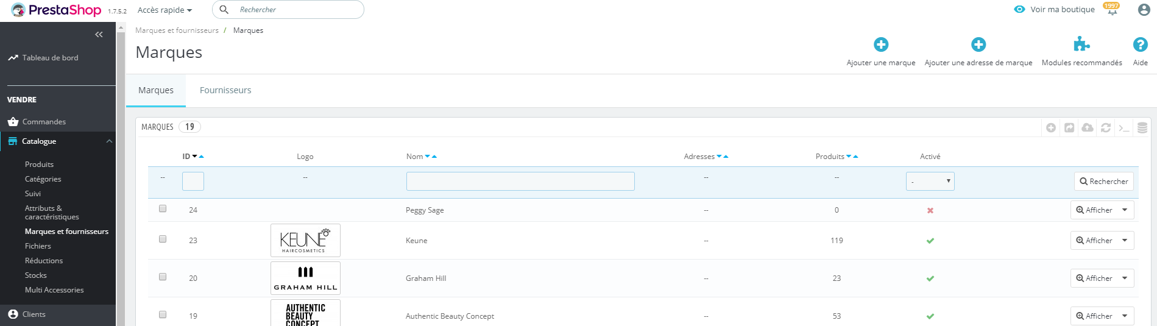Expand the Accès rapide dropdown menu

tap(165, 10)
